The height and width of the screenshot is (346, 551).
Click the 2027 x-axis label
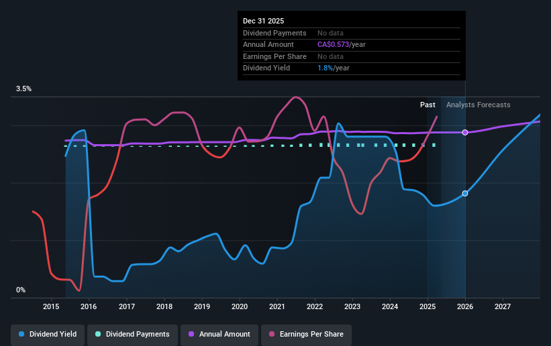(503, 306)
